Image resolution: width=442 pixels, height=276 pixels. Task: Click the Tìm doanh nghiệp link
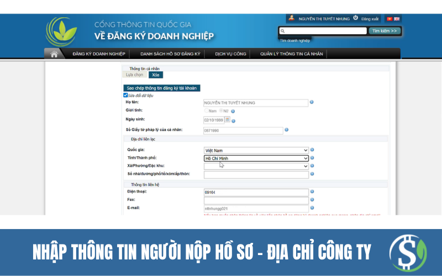coord(295,40)
